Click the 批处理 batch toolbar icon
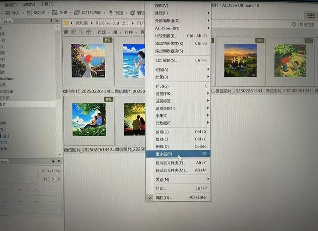 tap(29, 13)
